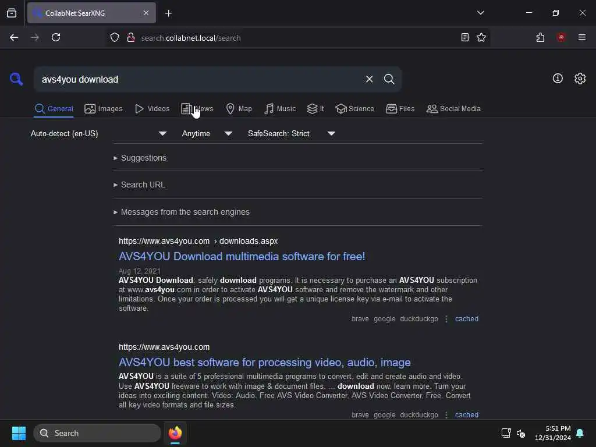Open a new browser tab
The height and width of the screenshot is (447, 596).
coord(168,13)
